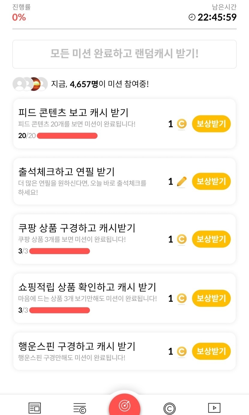Tap the 20/20 feed content progress bar
This screenshot has width=249, height=415.
coord(67,136)
